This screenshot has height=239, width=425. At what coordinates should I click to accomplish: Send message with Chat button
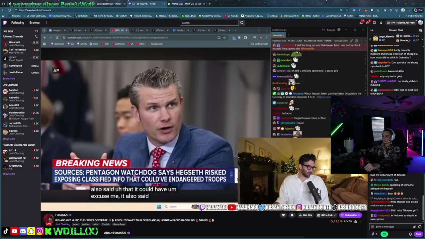coord(418,234)
